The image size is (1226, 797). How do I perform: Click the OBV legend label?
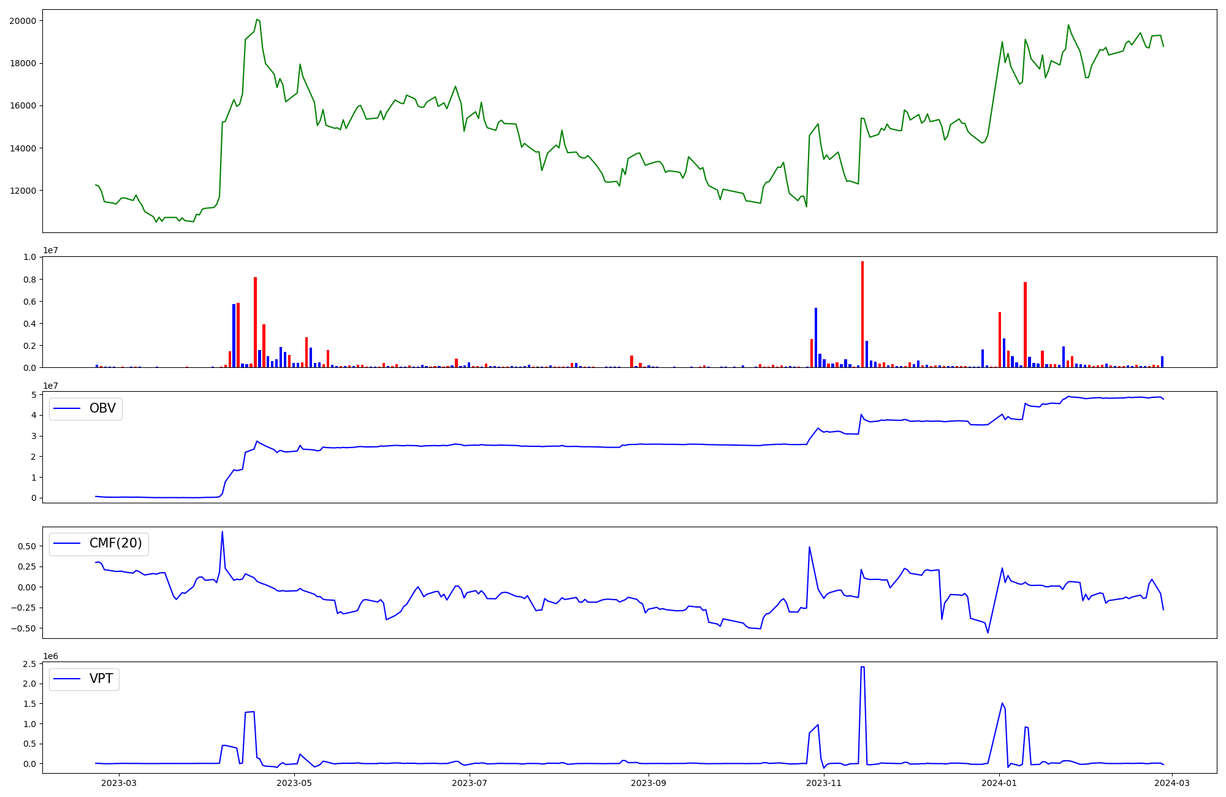102,408
